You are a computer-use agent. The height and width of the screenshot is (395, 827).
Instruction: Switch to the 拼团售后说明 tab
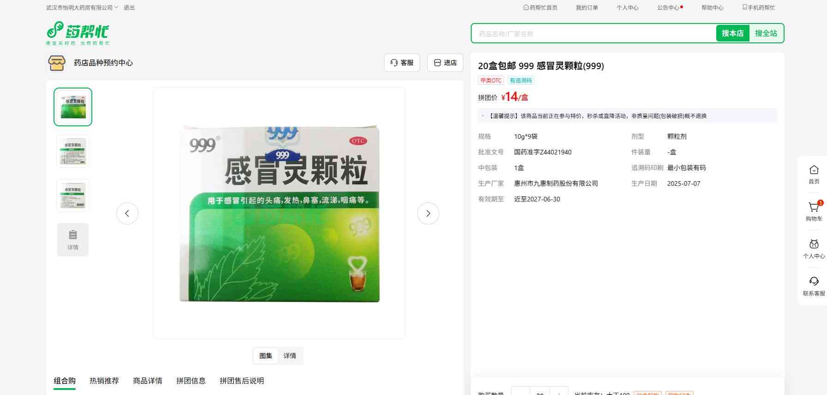pos(242,381)
